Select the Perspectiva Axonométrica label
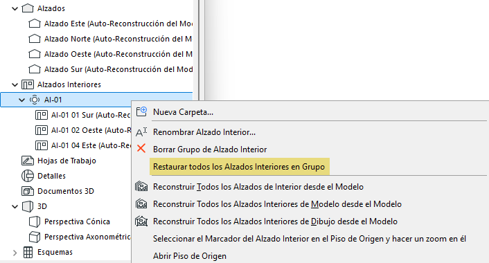This screenshot has width=489, height=263. (x=87, y=237)
